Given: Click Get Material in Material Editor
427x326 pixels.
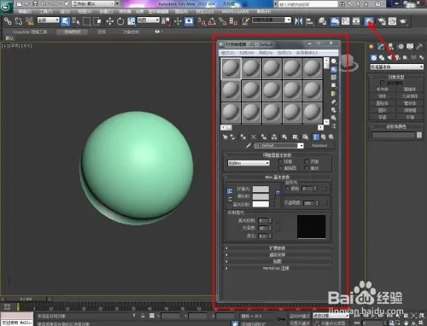Looking at the screenshot, I should [225, 137].
